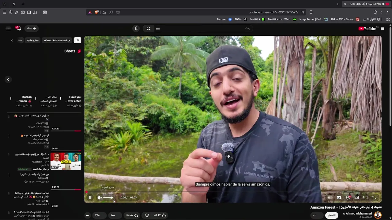This screenshot has height=220, width=392.
Task: Open the Ahmed Alshammari channel name link
Action: 359,214
